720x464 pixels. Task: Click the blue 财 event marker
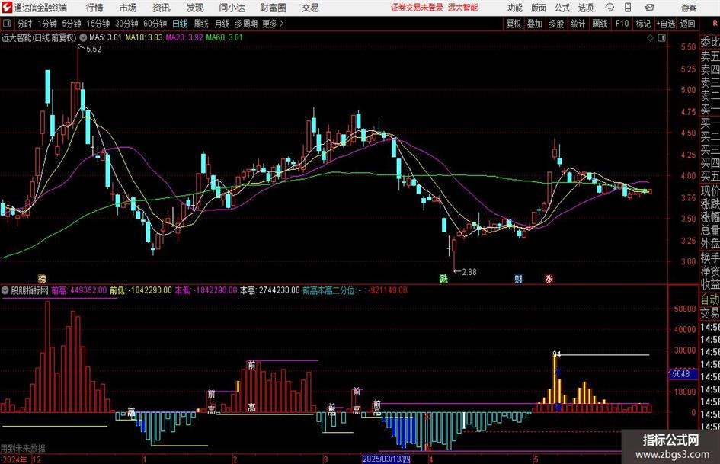click(x=518, y=278)
